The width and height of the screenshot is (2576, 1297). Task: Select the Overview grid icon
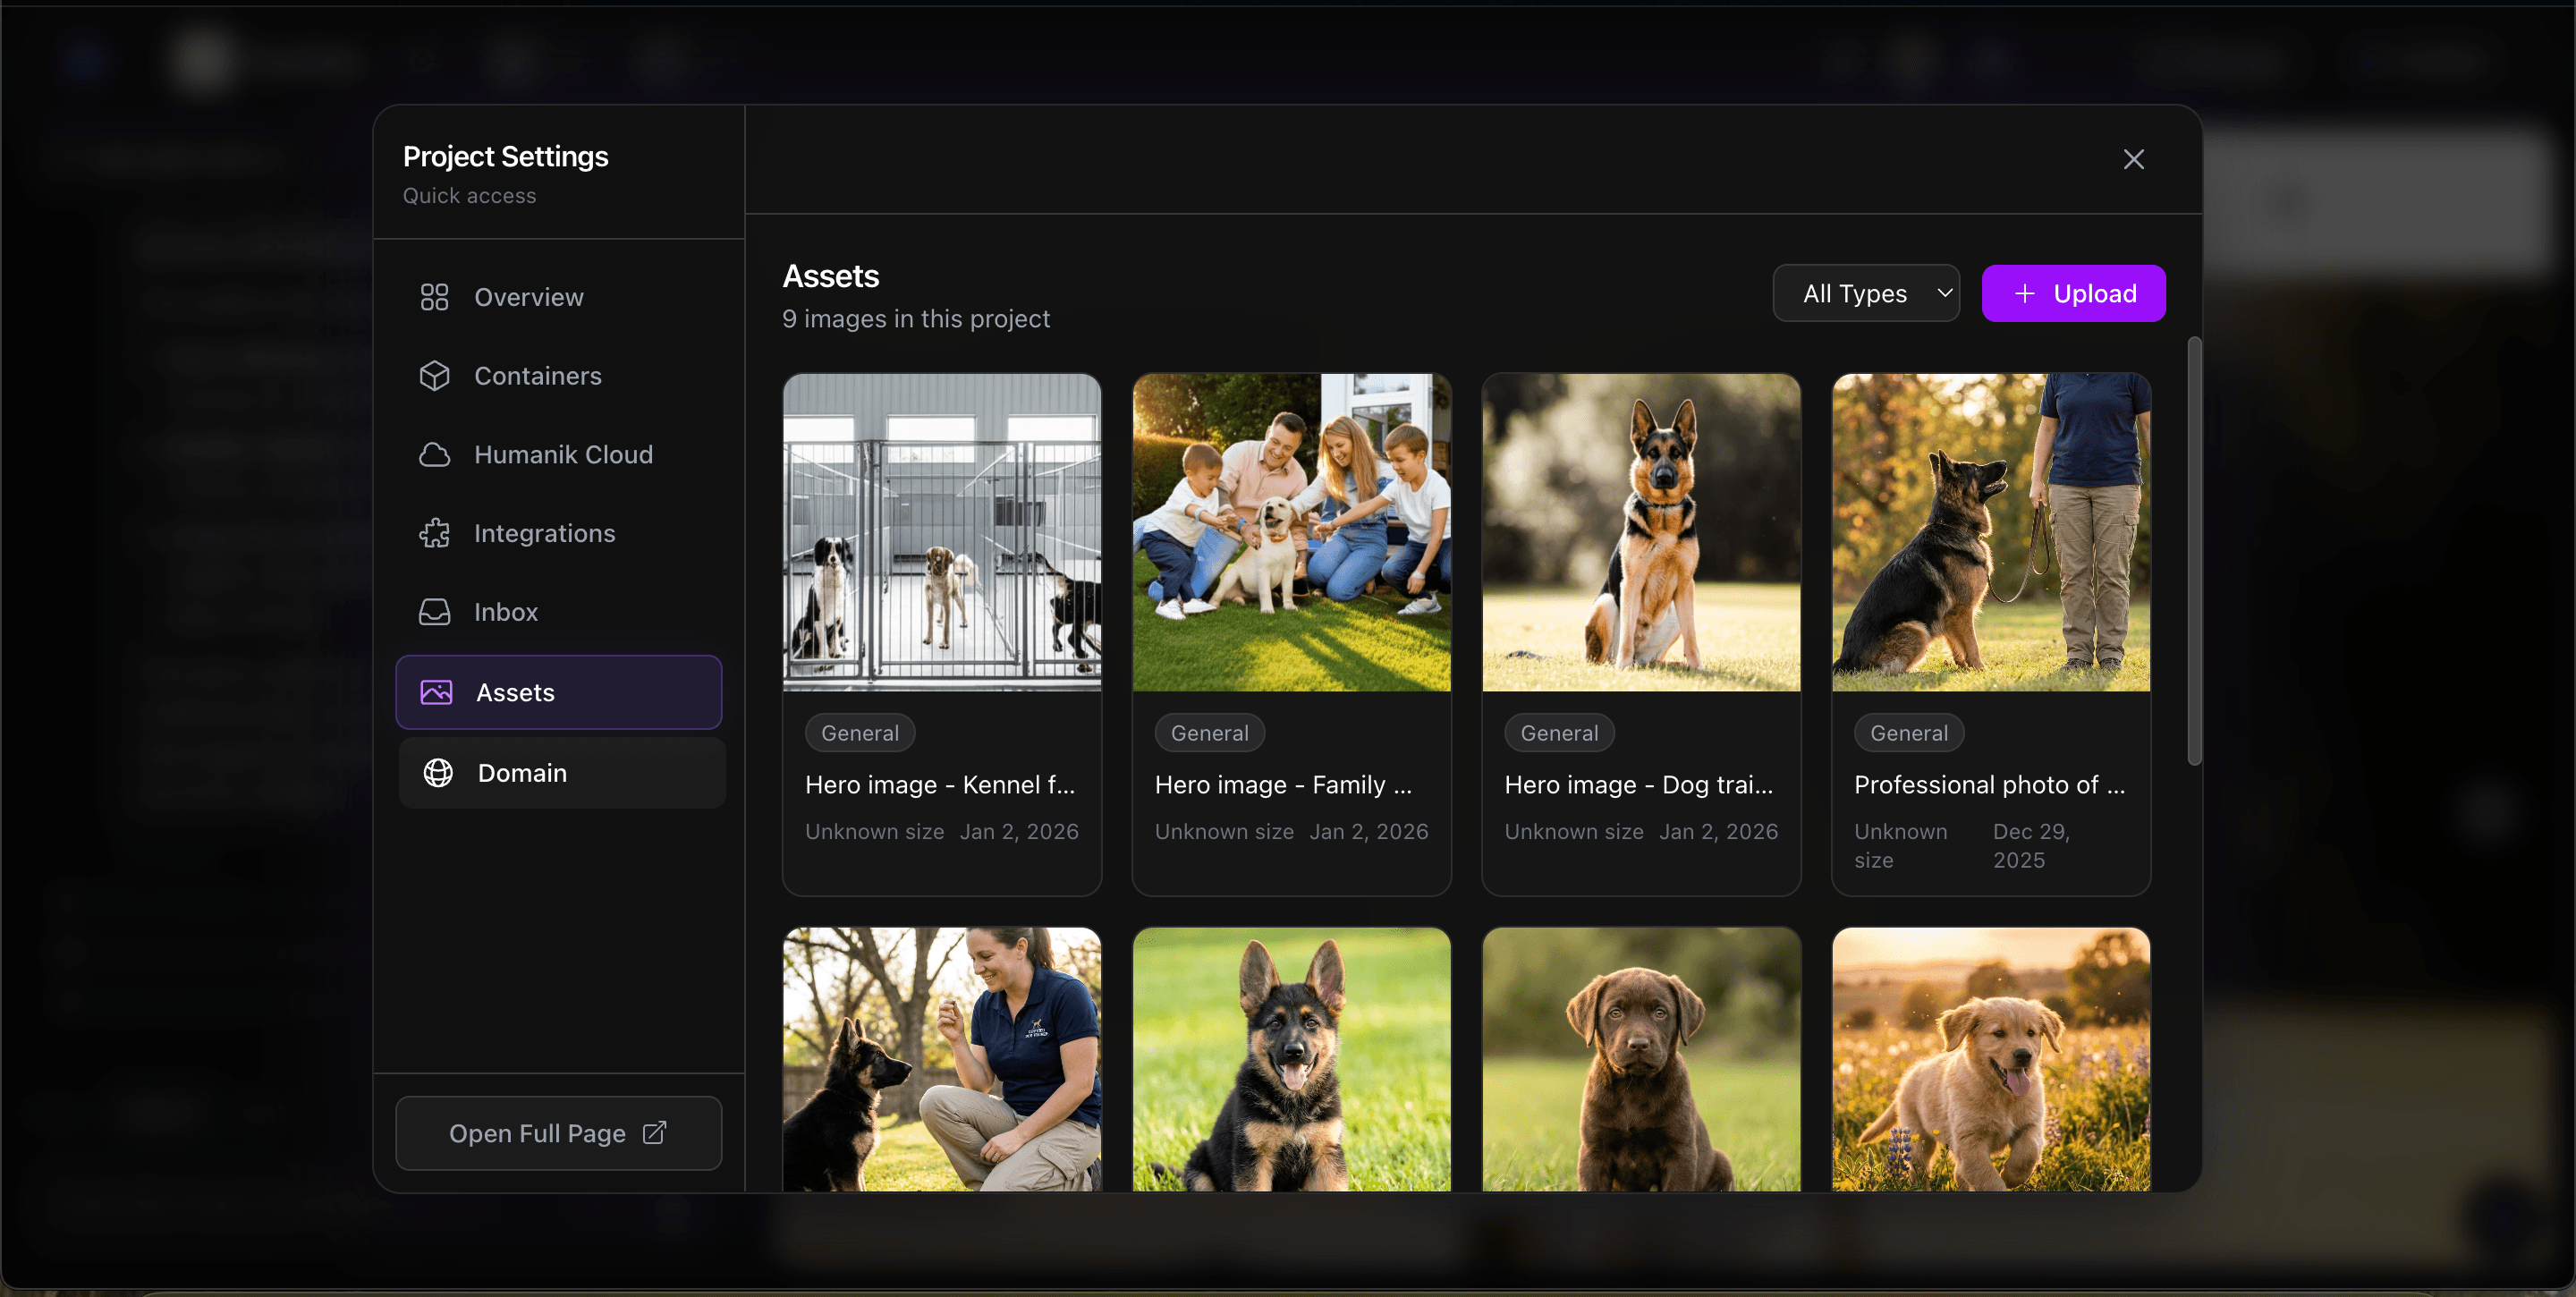point(435,296)
